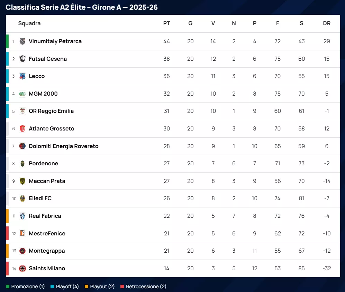Sort by the DR column header

pyautogui.click(x=326, y=23)
